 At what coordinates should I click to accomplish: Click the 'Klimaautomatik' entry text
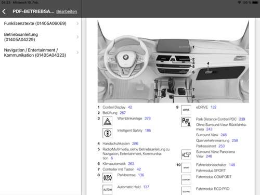114,164
